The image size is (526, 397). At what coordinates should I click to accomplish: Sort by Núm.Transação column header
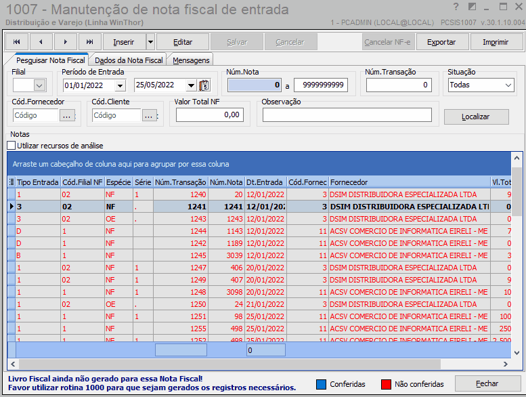coord(181,182)
